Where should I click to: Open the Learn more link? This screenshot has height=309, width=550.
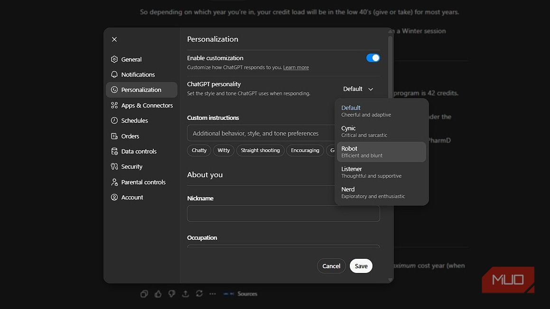(296, 68)
